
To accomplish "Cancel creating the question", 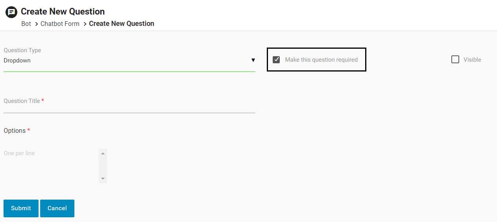I will [x=57, y=208].
